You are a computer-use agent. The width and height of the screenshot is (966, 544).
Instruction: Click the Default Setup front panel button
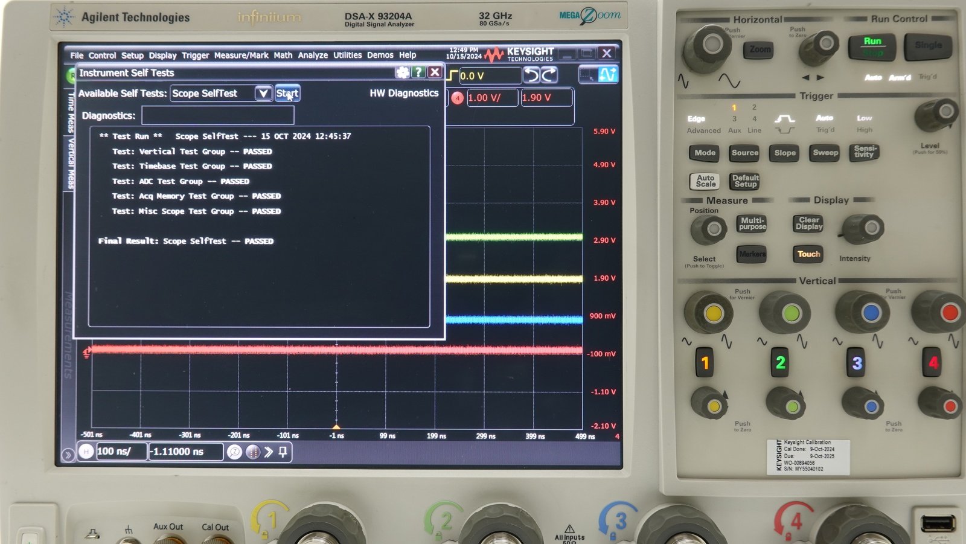pyautogui.click(x=745, y=181)
